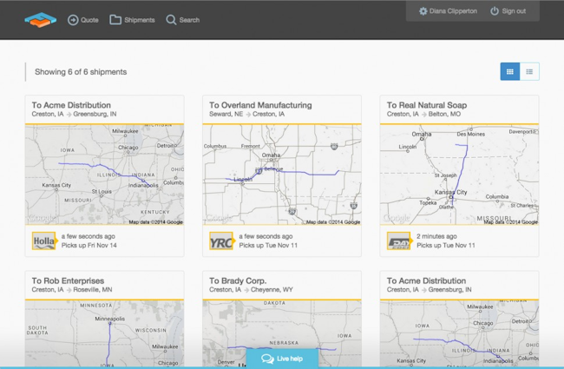Click 'Seward, NE' origin text
564x369 pixels.
point(226,114)
